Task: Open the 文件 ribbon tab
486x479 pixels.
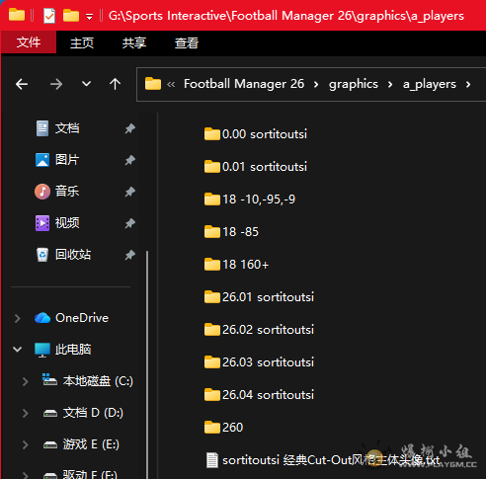Action: pyautogui.click(x=29, y=42)
